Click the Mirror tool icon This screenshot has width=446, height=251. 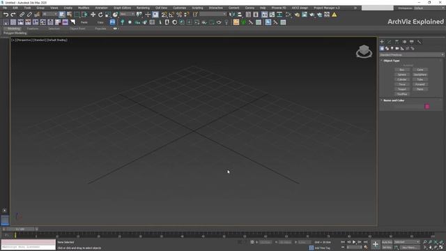pos(232,15)
